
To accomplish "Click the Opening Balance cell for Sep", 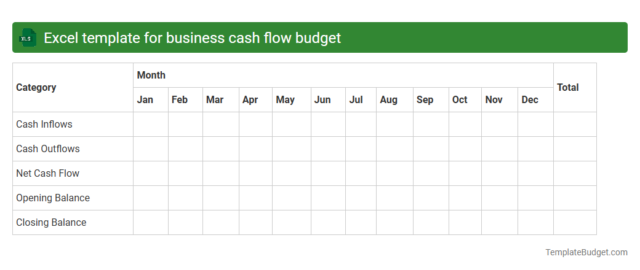I will pos(431,198).
